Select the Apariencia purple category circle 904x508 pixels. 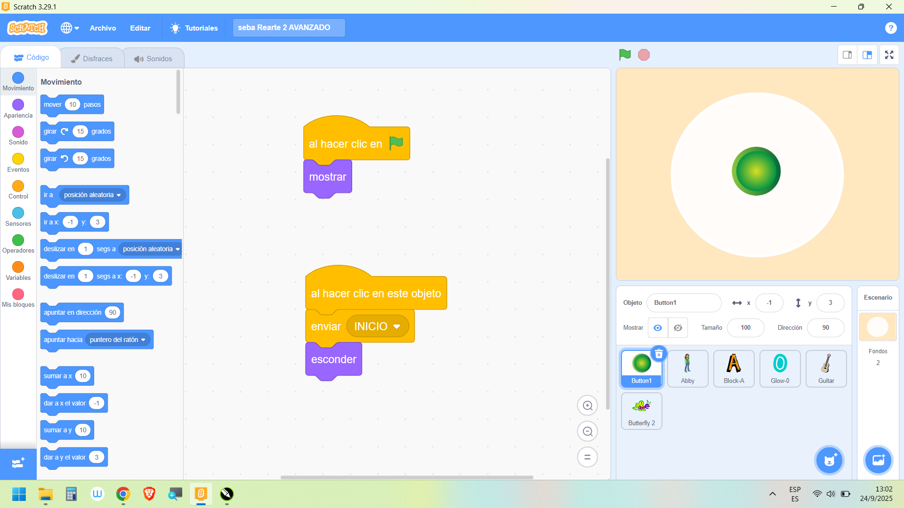click(x=18, y=104)
